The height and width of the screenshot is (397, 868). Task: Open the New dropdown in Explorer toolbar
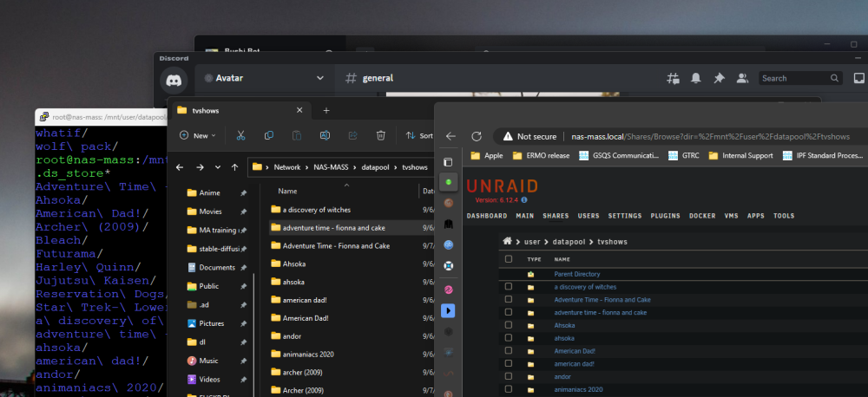tap(198, 135)
